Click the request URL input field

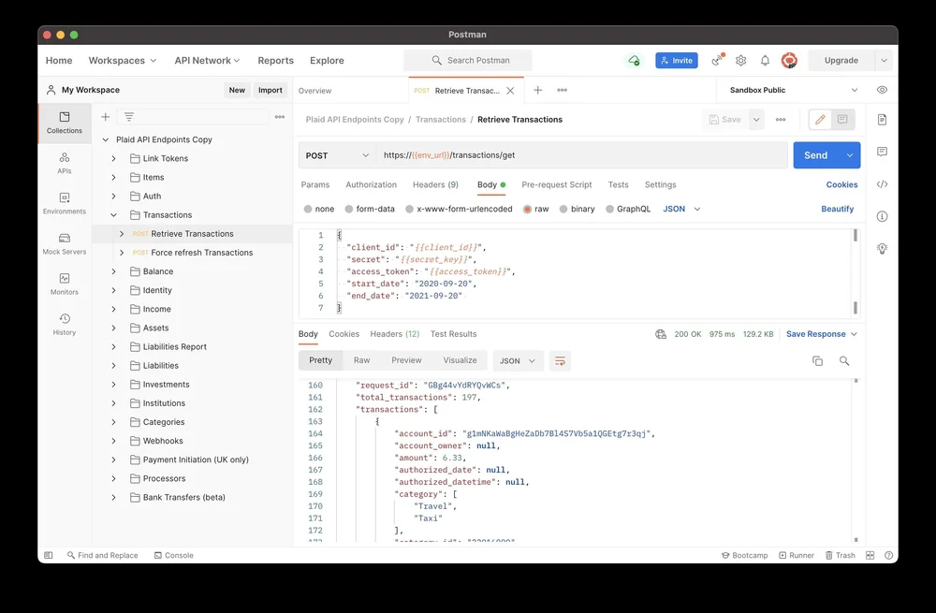tap(580, 154)
